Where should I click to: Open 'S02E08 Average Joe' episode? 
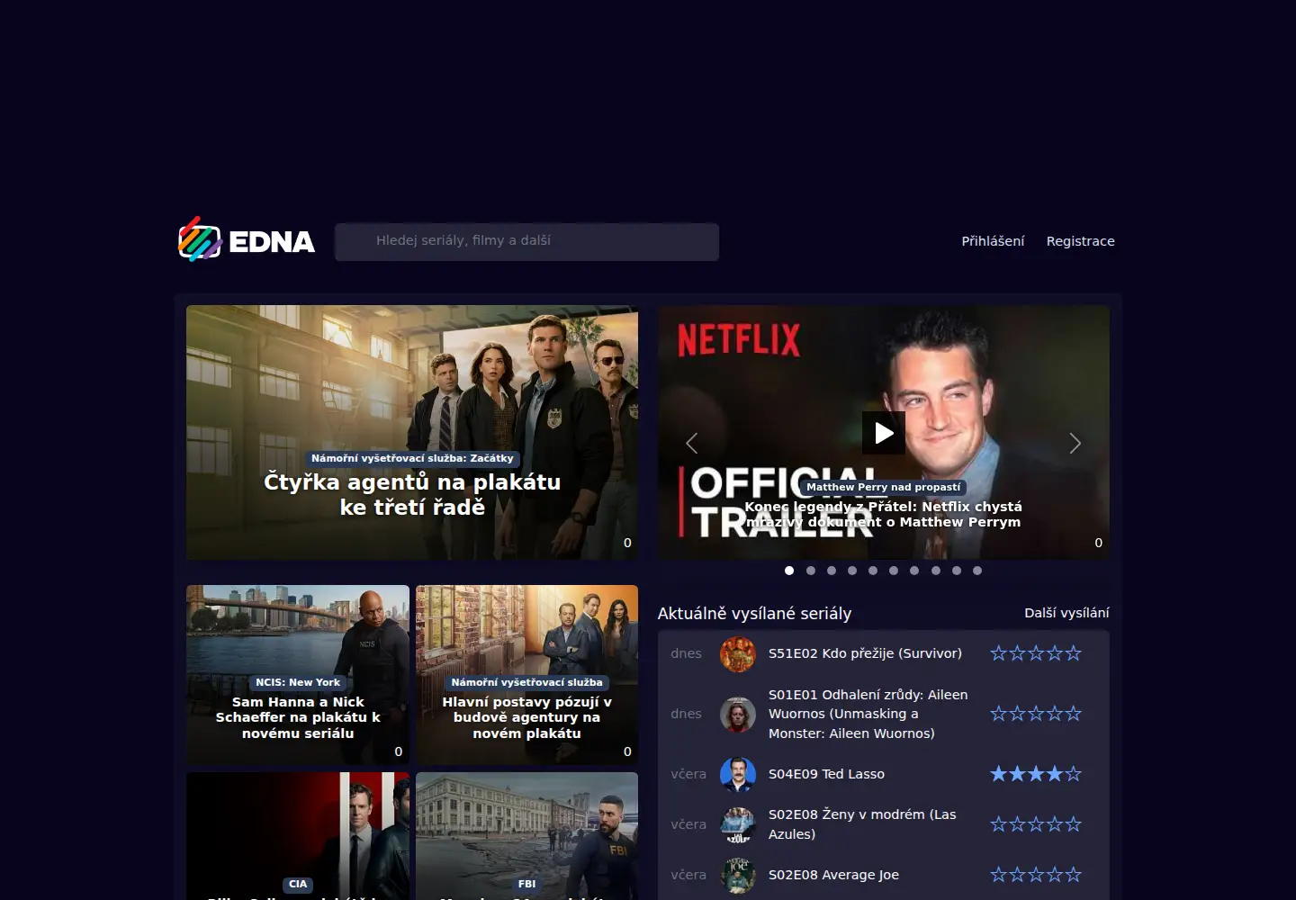(833, 875)
